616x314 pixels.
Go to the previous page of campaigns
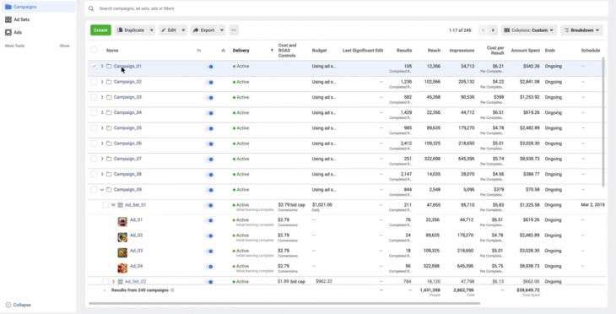point(484,30)
